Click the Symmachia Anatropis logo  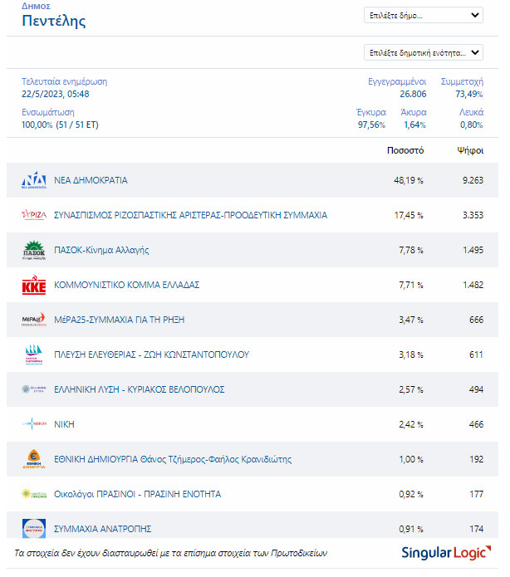(34, 528)
